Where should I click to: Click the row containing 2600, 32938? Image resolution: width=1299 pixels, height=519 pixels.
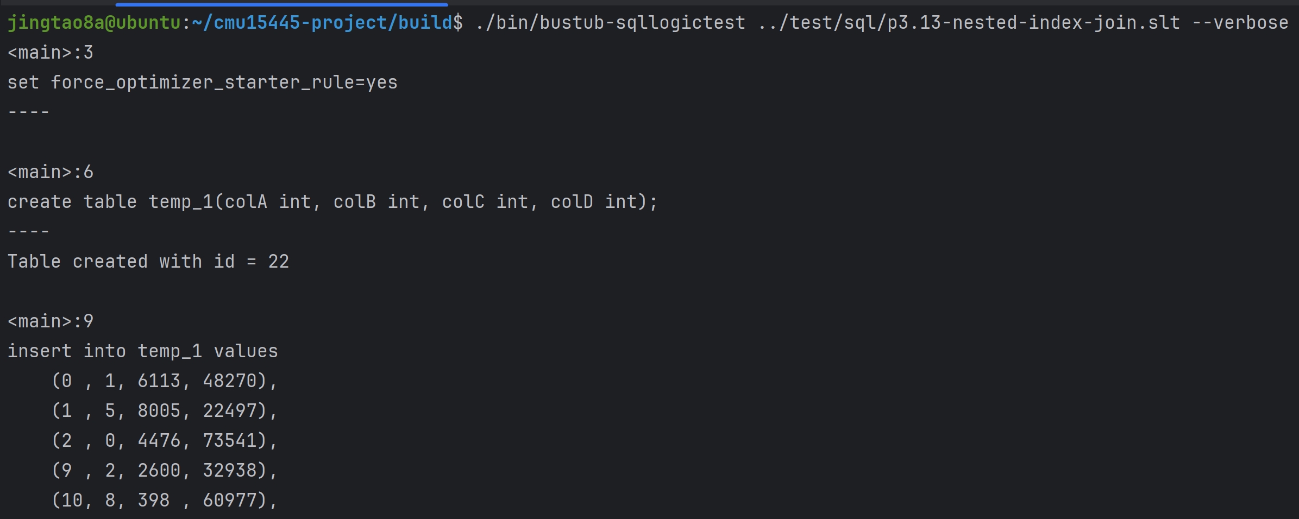[165, 471]
